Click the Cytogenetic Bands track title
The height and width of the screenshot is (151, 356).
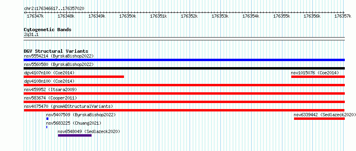tap(48, 30)
